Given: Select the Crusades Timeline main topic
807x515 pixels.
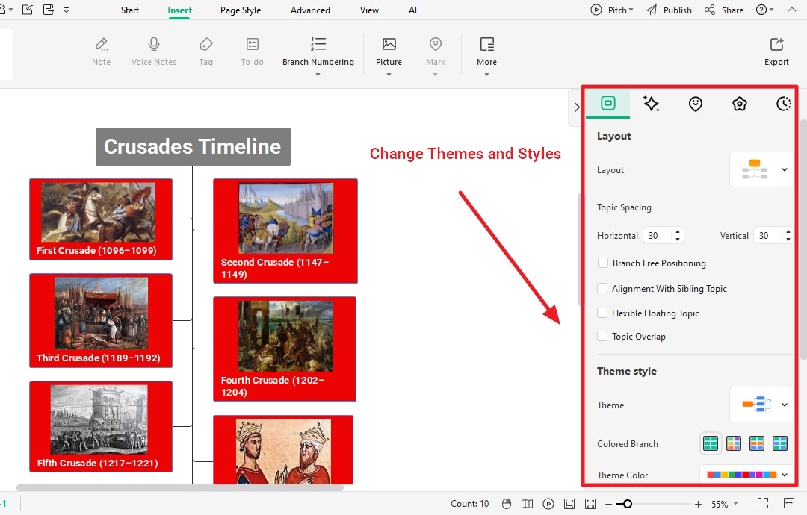Looking at the screenshot, I should (193, 146).
